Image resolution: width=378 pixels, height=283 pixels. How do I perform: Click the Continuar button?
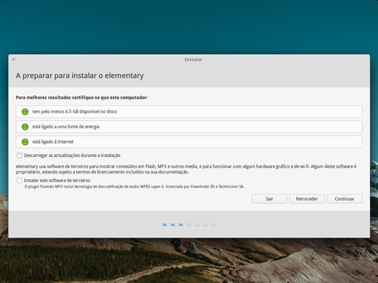pos(345,199)
